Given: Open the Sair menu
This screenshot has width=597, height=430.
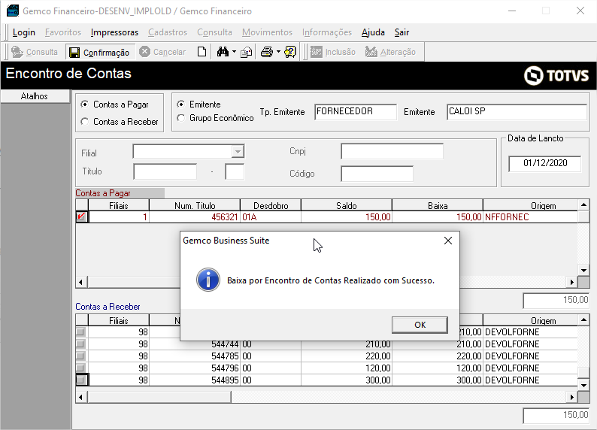Looking at the screenshot, I should click(402, 32).
